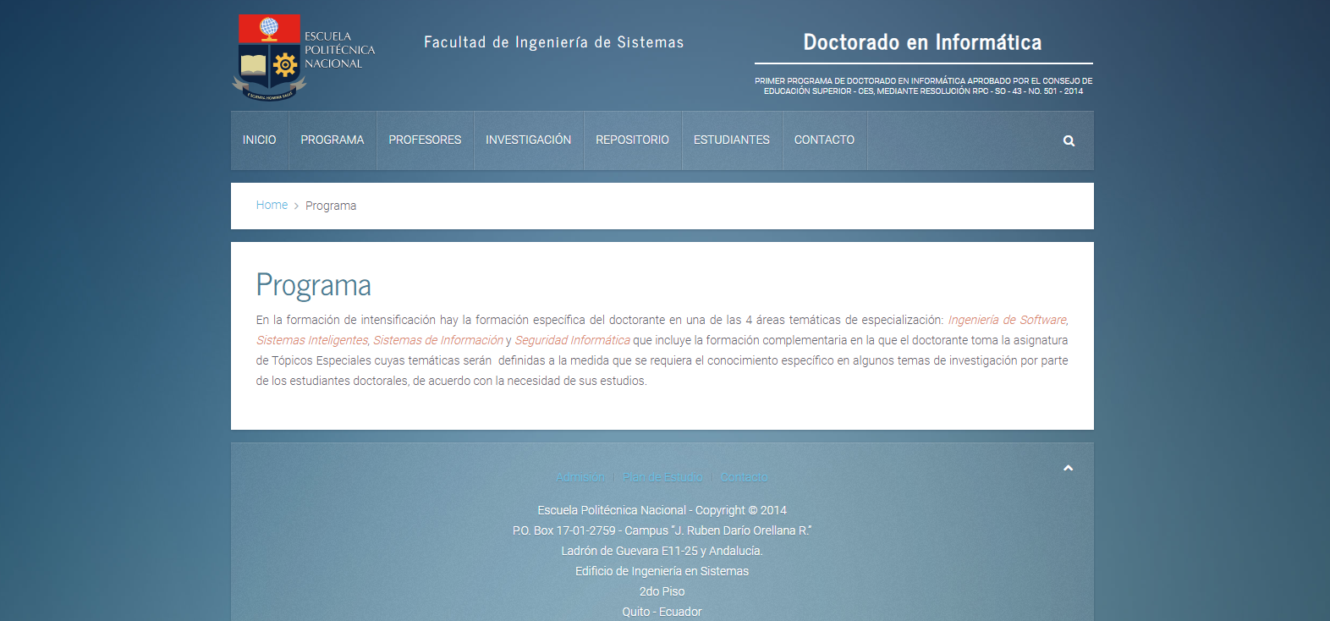
Task: Click ESTUDIANTES in the navigation bar
Action: (x=731, y=140)
